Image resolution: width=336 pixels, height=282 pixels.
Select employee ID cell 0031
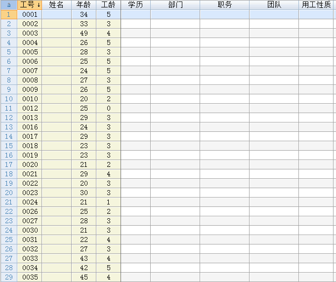pos(30,240)
